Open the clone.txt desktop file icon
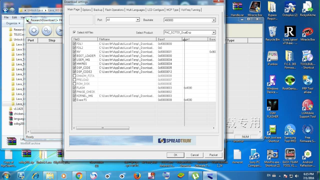 [x=237, y=157]
